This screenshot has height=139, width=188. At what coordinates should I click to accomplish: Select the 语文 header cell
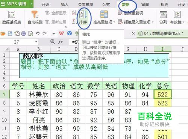click(76, 86)
